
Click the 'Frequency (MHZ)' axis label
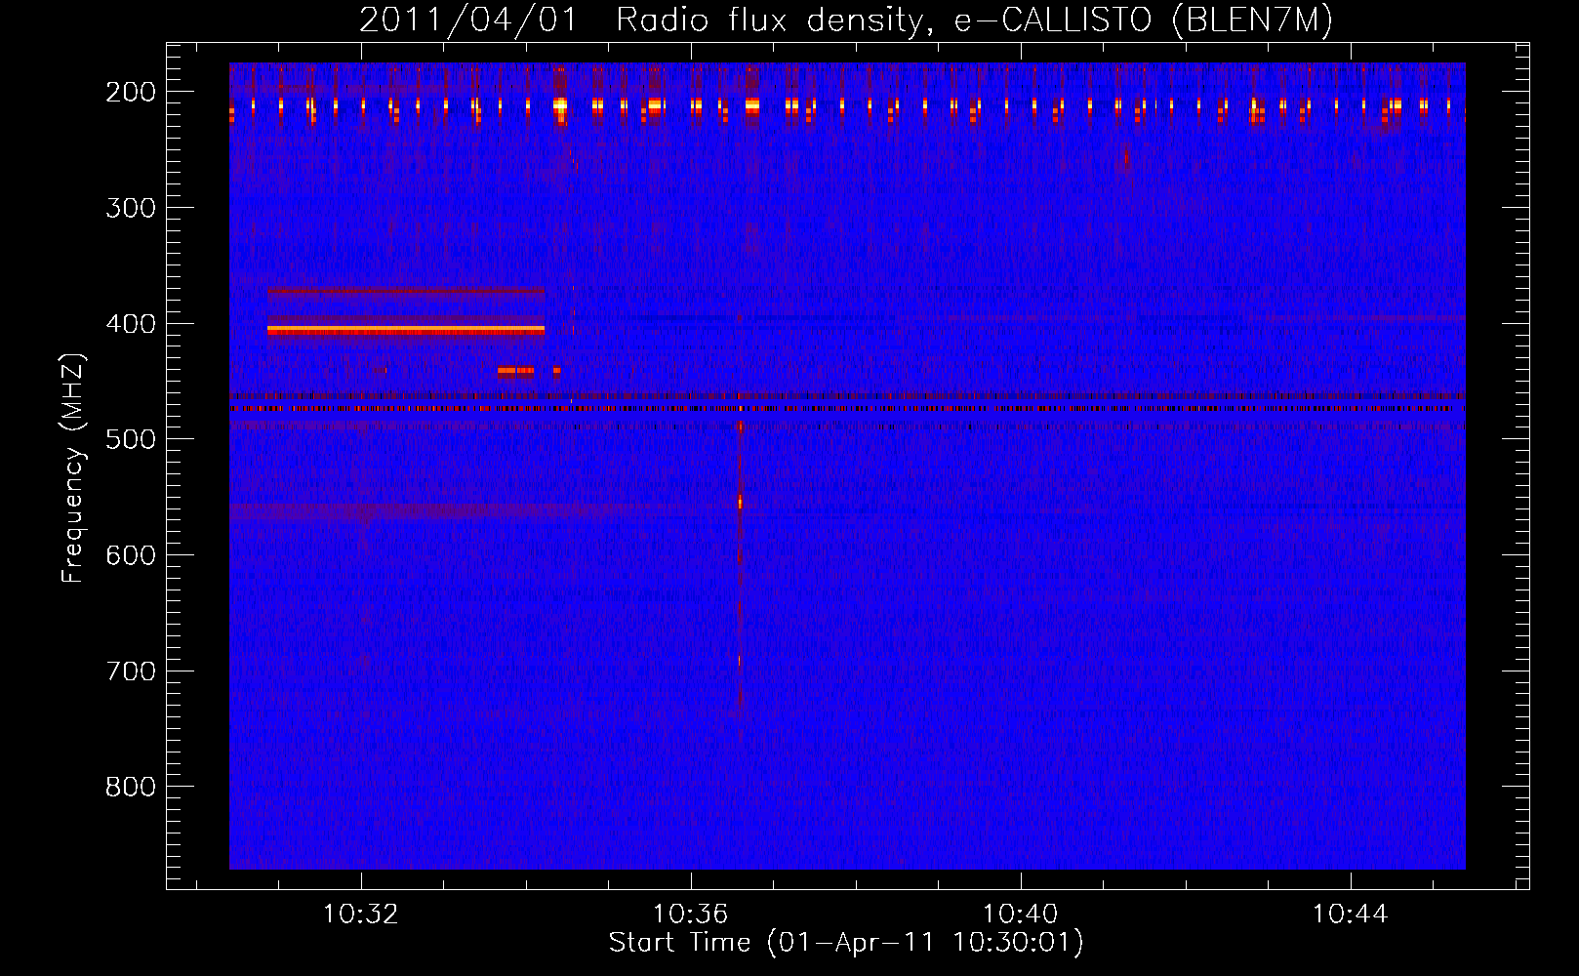coord(73,468)
